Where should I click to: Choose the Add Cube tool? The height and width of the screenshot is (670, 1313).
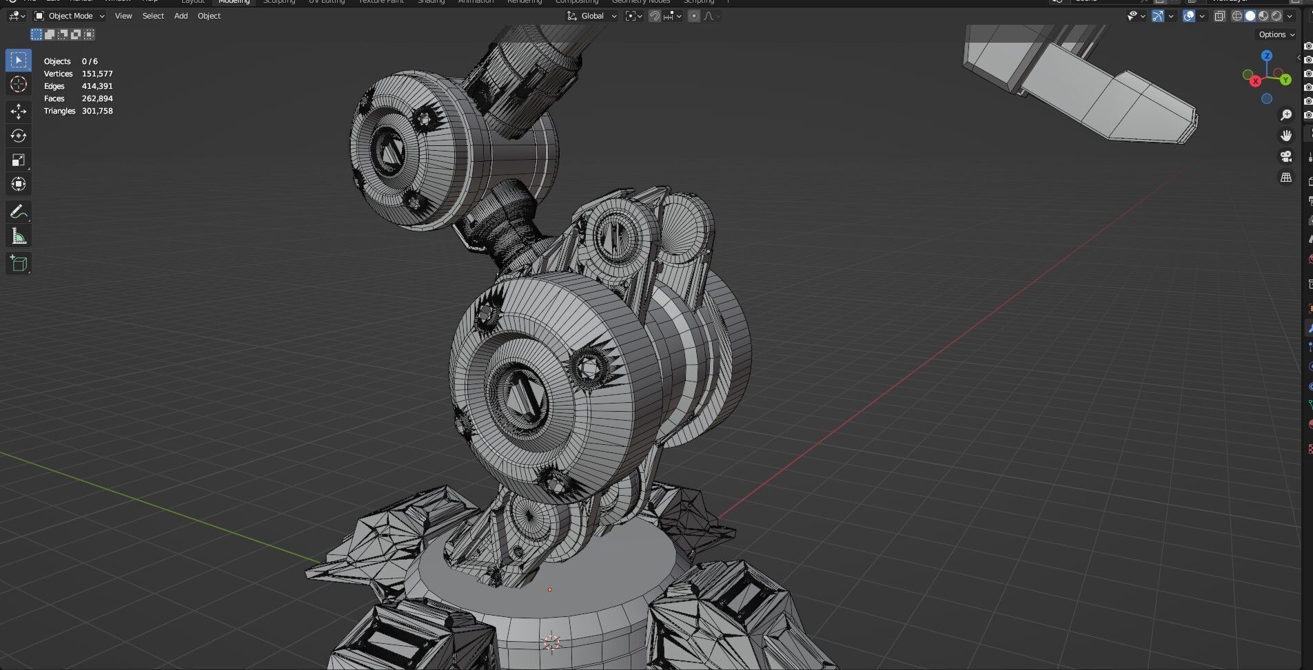[19, 264]
